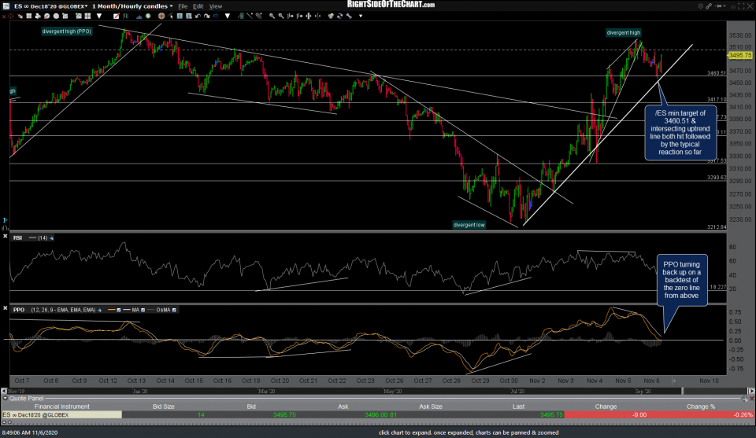Click the four-pane layout grid icon
Screen dimensions: 756x438
pyautogui.click(x=87, y=16)
